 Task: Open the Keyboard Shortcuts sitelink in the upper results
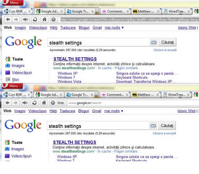132,78
